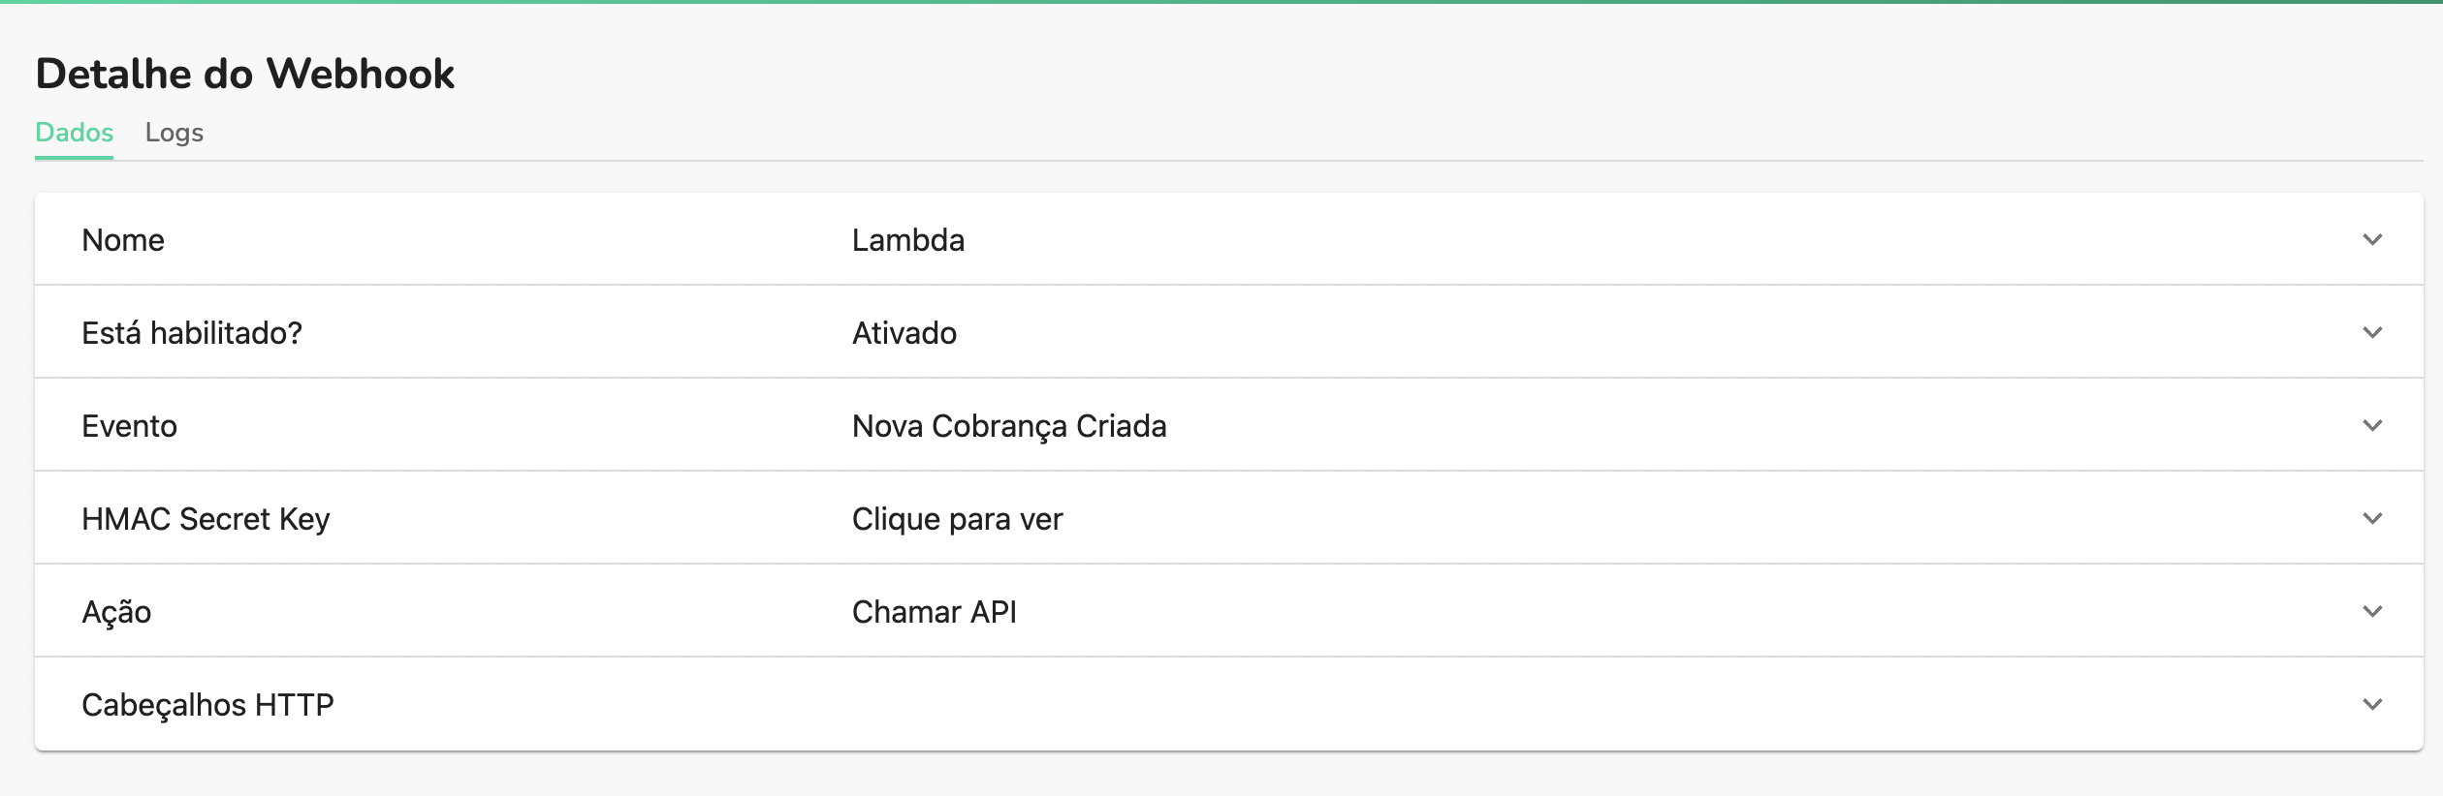Screen dimensions: 2443x796
Task: Click the Chamar API action value
Action: 934,611
